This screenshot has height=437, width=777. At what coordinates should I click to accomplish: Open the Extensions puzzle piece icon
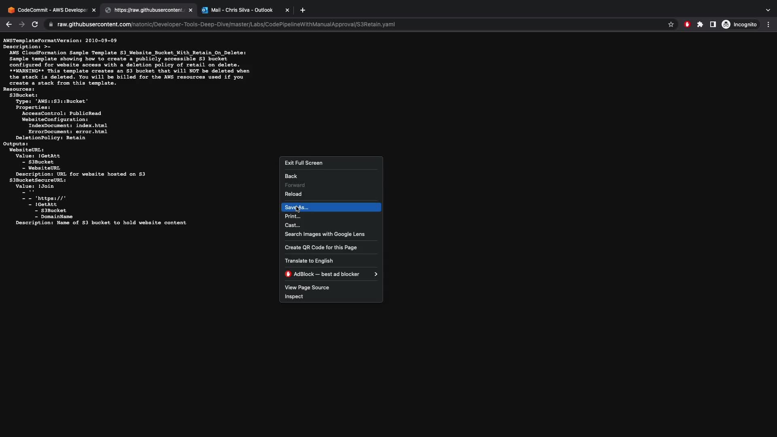coord(700,24)
